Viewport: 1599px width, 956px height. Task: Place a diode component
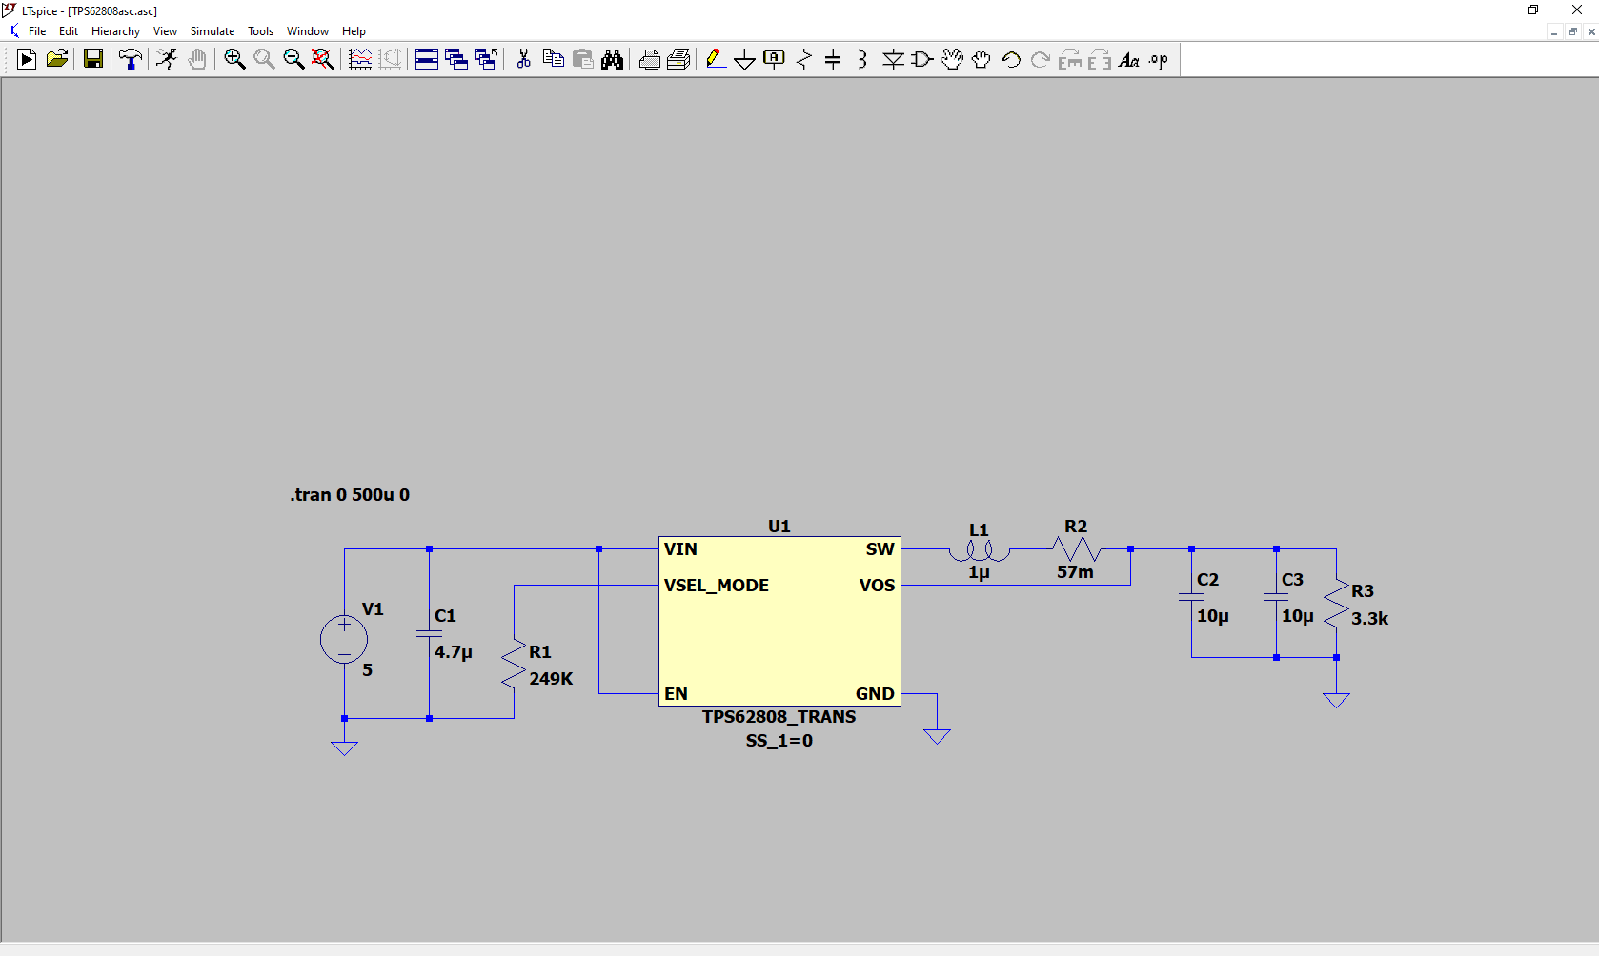[x=893, y=59]
